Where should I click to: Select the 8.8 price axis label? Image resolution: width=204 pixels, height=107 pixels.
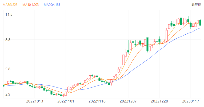pyautogui.click(x=9, y=40)
